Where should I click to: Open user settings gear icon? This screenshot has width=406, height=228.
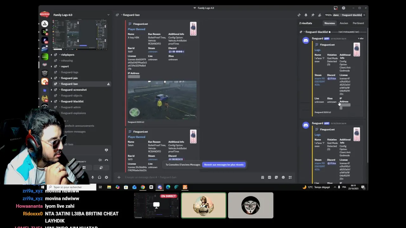point(106,177)
